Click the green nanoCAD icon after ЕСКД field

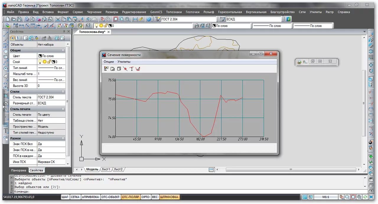tap(288, 19)
